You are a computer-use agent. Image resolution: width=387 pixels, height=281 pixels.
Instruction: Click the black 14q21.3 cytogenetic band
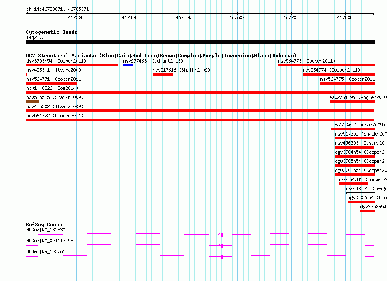tap(200, 42)
